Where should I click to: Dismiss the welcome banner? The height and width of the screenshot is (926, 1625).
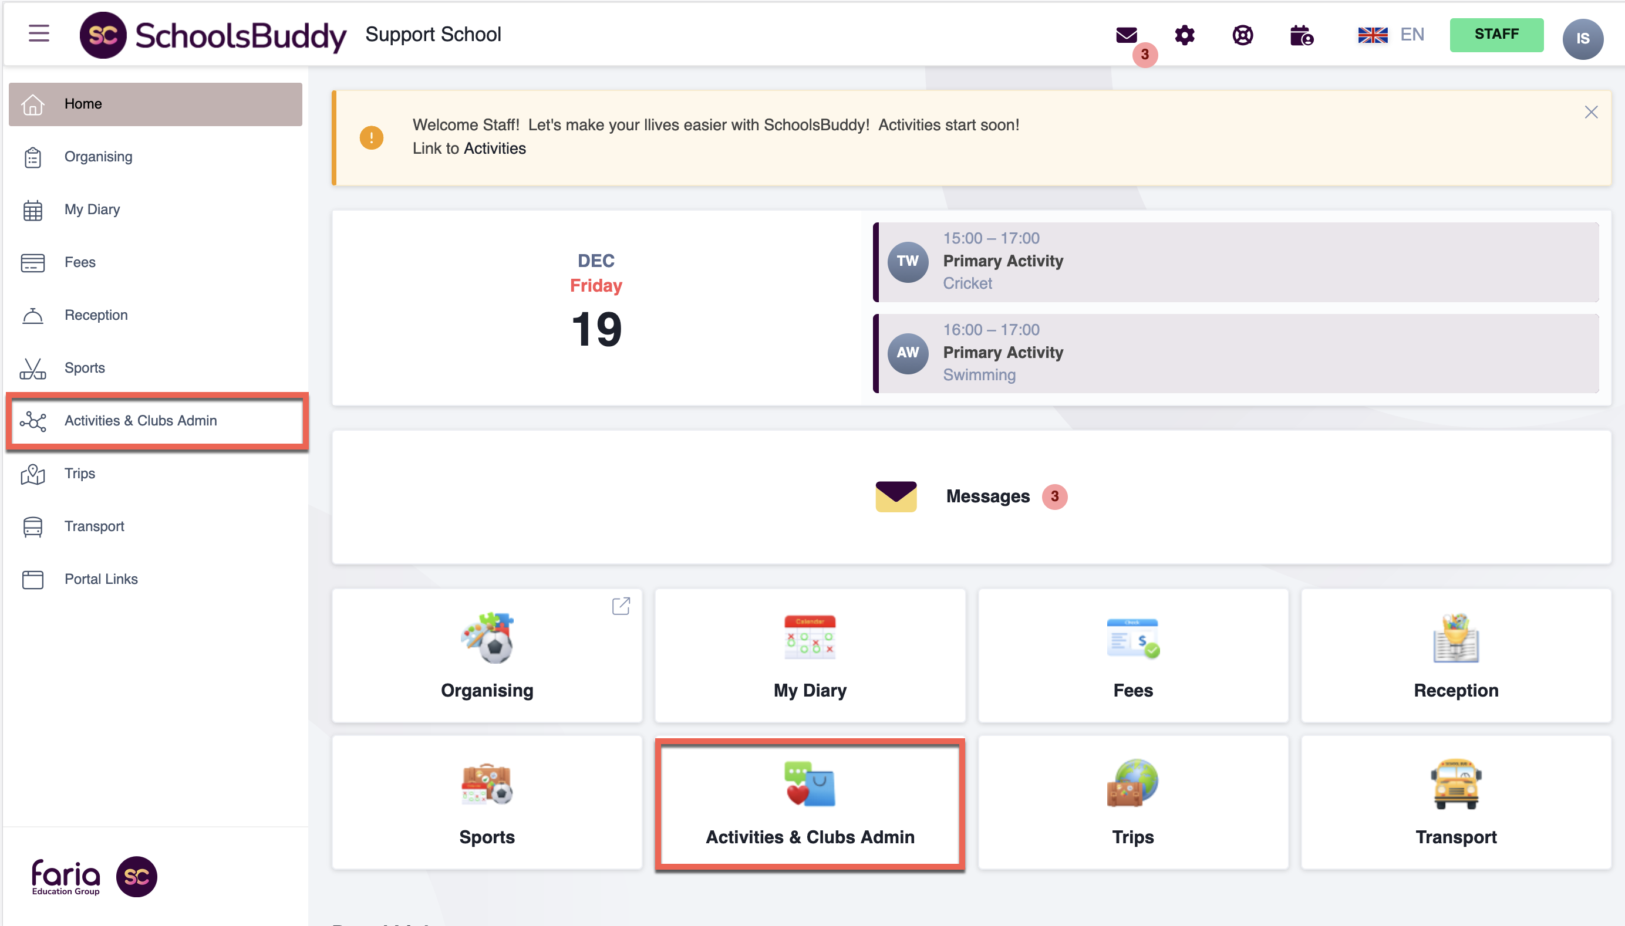click(x=1590, y=113)
